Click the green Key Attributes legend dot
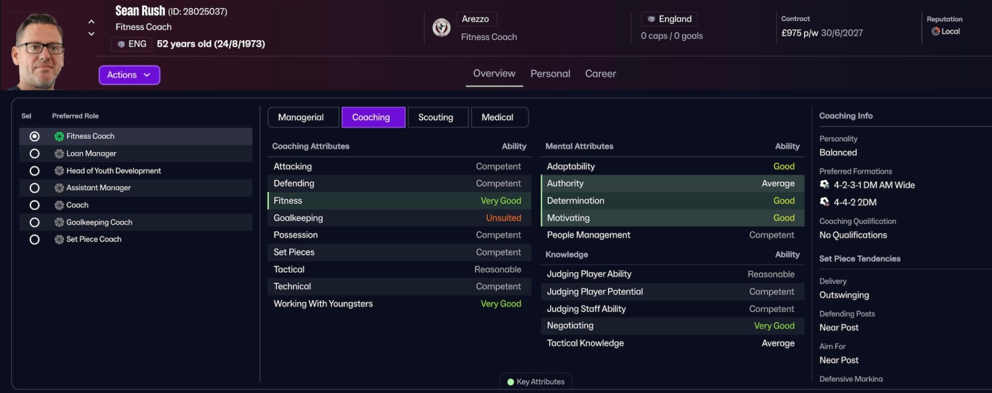Image resolution: width=992 pixels, height=393 pixels. click(510, 382)
